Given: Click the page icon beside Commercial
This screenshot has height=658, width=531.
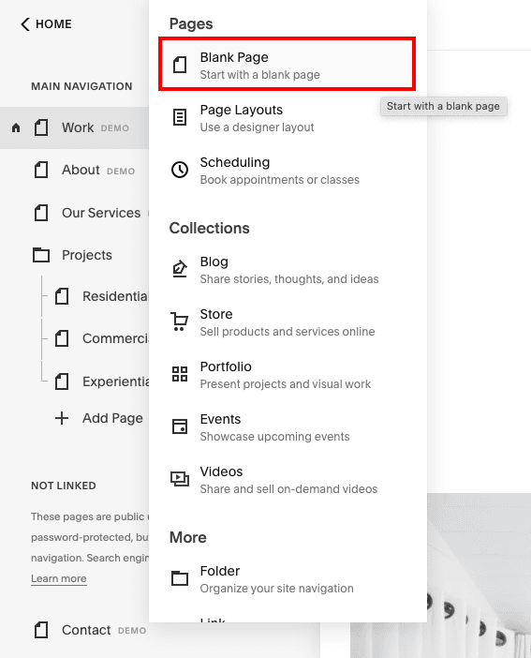Looking at the screenshot, I should click(62, 338).
